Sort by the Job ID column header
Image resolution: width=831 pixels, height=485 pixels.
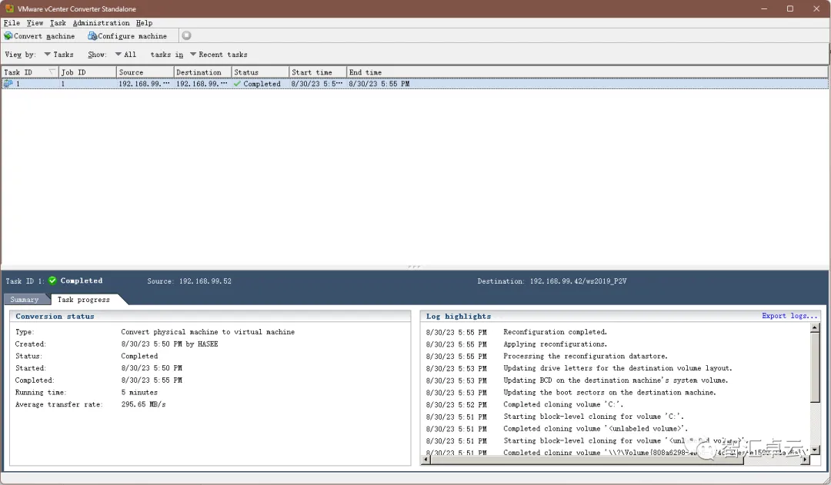(88, 72)
